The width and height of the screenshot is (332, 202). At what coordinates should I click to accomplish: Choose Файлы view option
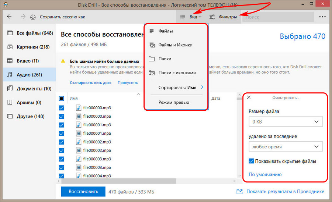(176, 31)
